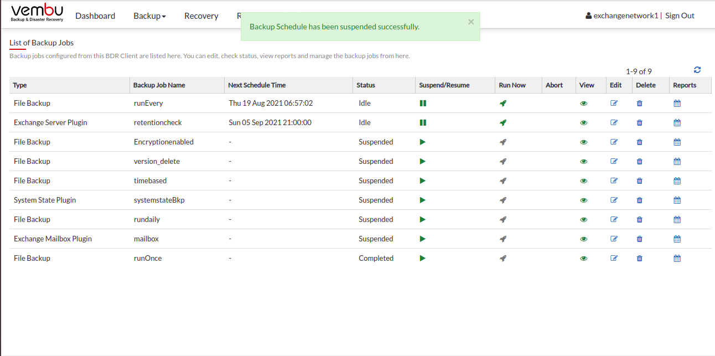This screenshot has height=356, width=715.
Task: View the retentioncheck backup job
Action: [584, 123]
